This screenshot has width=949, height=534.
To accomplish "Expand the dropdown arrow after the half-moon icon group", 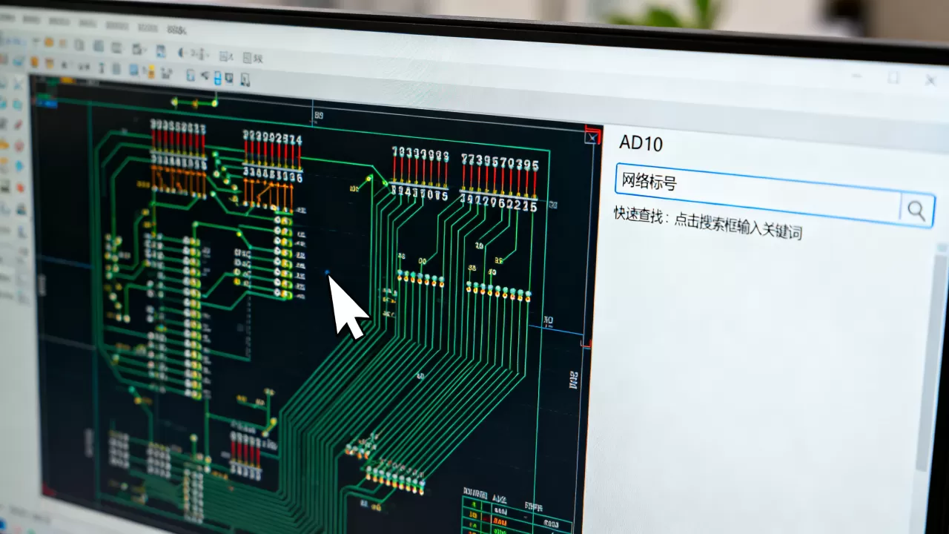I will pos(208,56).
